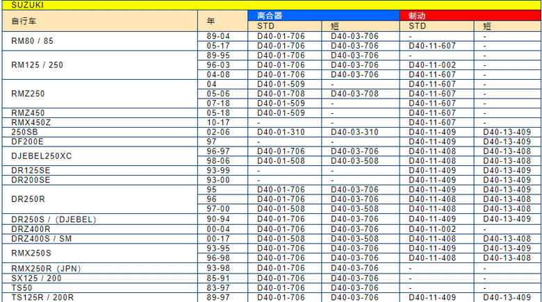
Task: Click clutch short D40-03-310 for 250SB
Action: 354,132
